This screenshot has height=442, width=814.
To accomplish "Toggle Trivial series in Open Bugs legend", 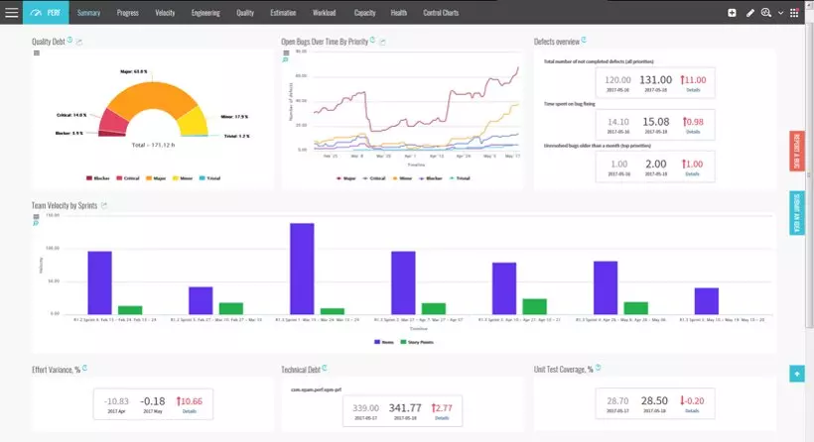I will (460, 178).
